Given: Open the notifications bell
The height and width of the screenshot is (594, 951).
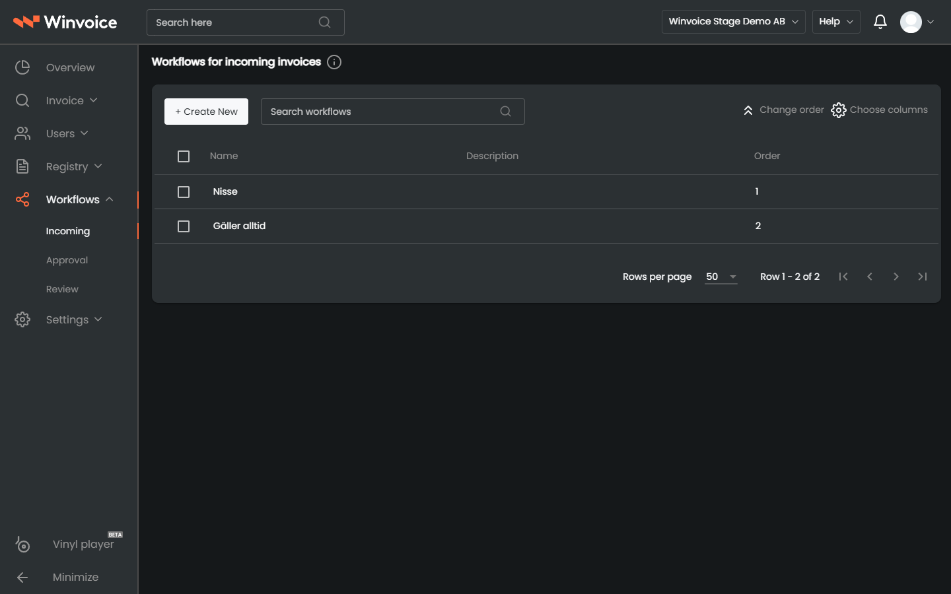Looking at the screenshot, I should [x=880, y=22].
